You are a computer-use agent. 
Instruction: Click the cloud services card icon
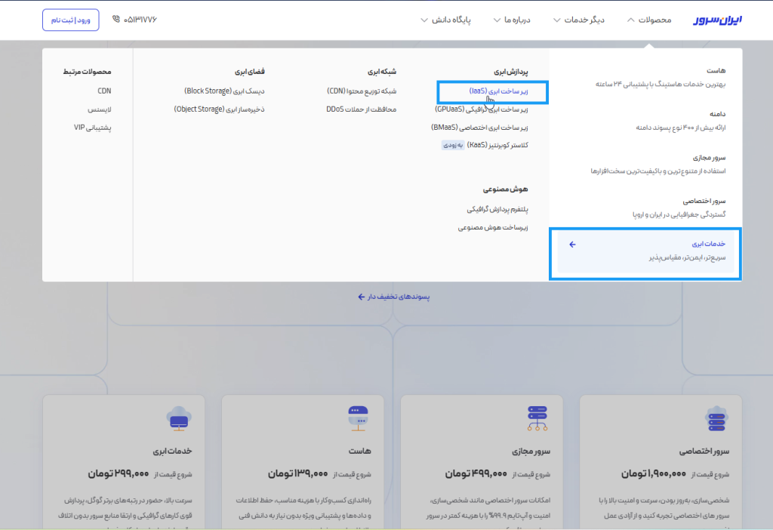coord(177,418)
